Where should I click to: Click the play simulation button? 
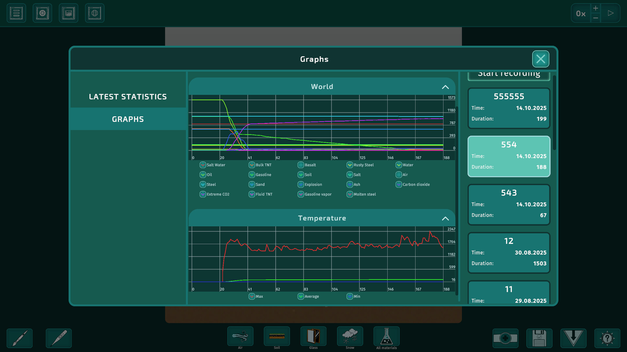coord(610,13)
